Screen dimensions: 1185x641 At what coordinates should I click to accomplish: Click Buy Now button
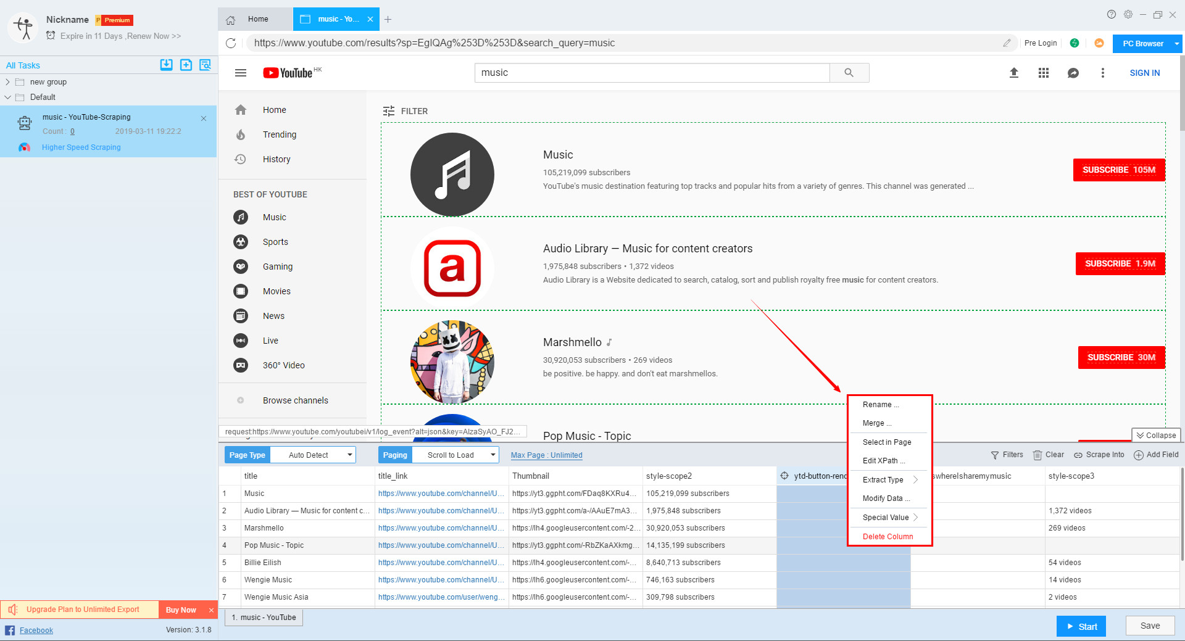[181, 610]
